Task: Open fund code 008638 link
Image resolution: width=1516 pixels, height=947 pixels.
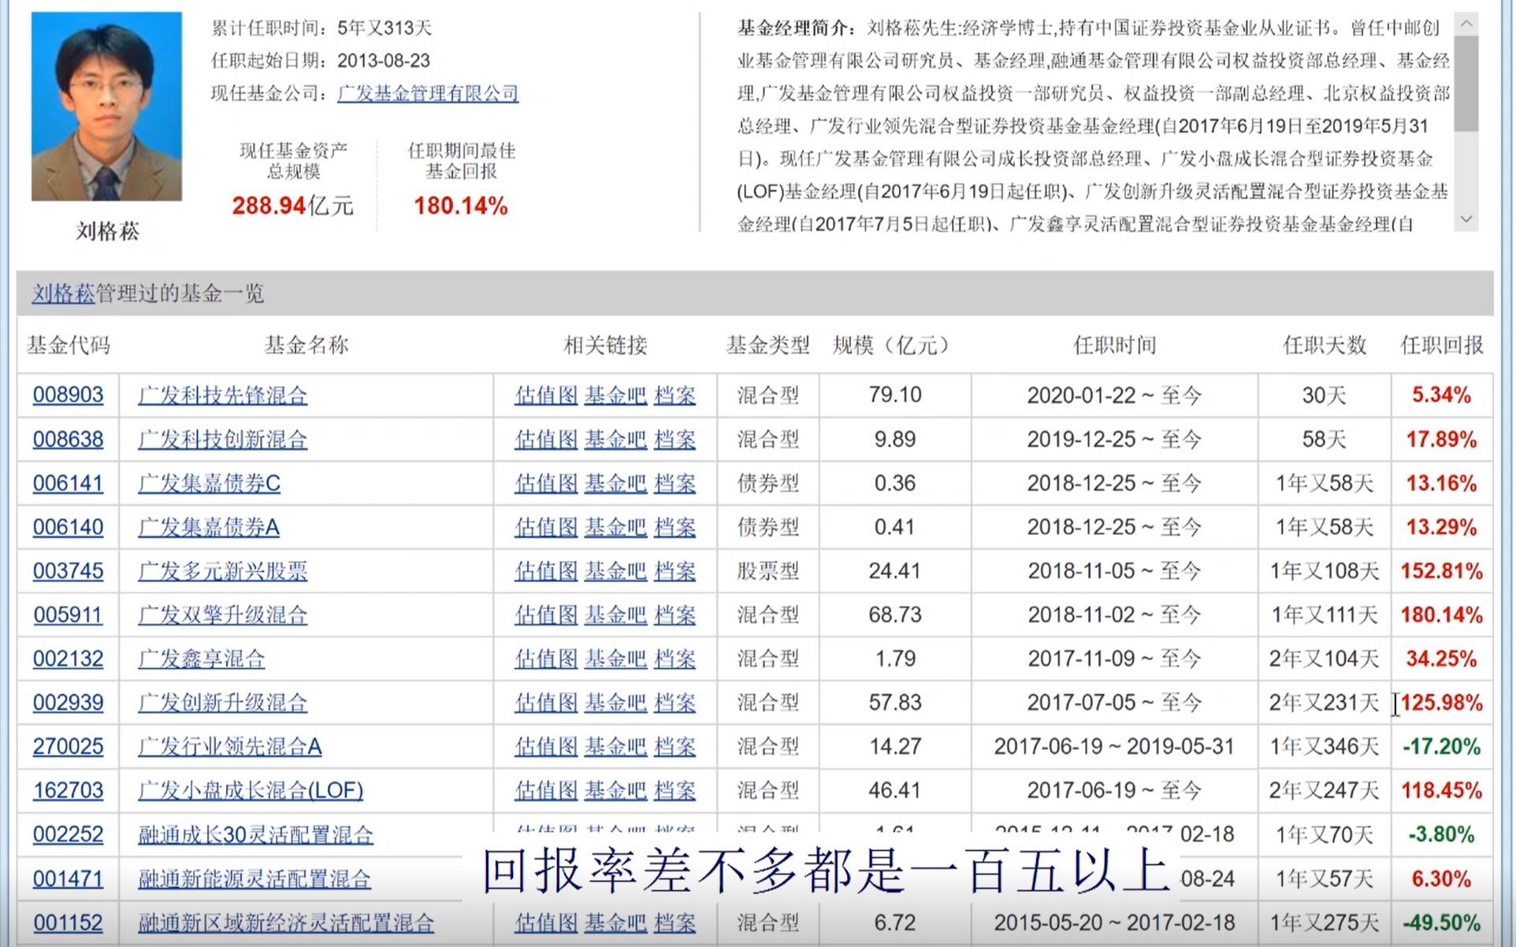Action: (68, 439)
